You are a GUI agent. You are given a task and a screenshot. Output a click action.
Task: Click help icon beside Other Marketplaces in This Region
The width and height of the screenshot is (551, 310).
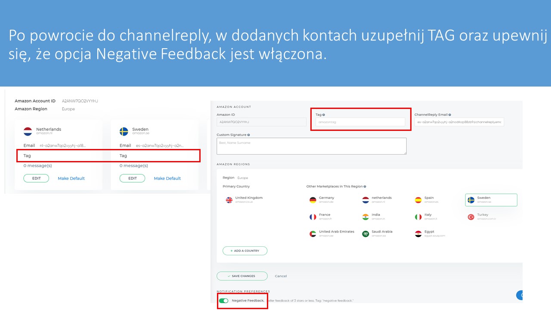[x=365, y=186]
